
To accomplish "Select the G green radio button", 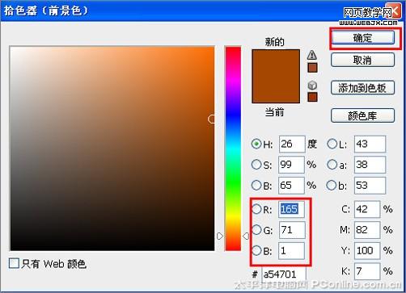I will [256, 229].
